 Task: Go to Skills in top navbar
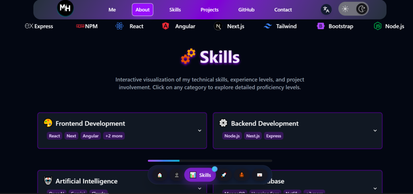point(175,10)
